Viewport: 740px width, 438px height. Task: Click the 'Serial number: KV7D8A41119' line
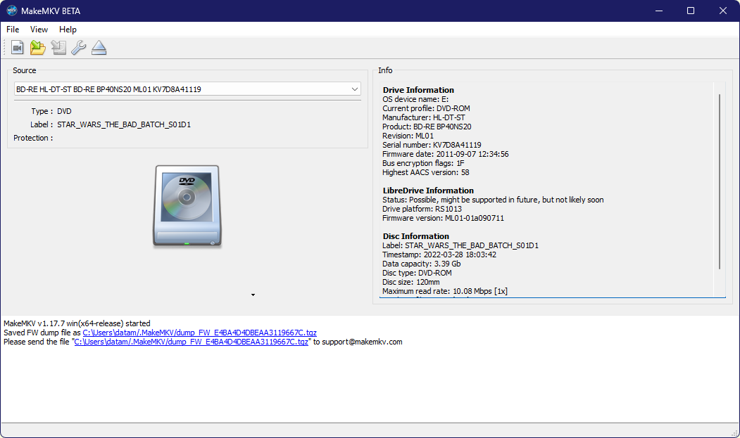(x=432, y=145)
